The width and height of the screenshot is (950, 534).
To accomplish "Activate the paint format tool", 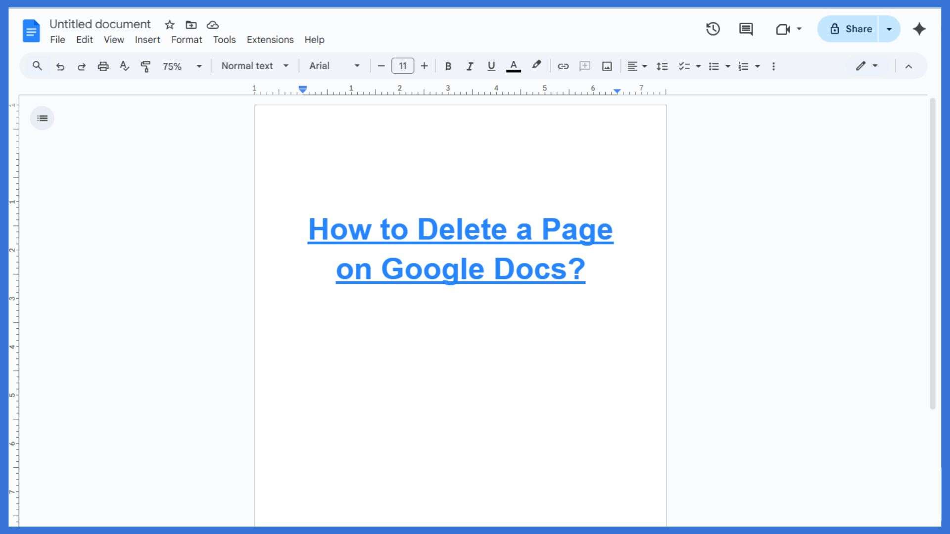I will pos(145,66).
